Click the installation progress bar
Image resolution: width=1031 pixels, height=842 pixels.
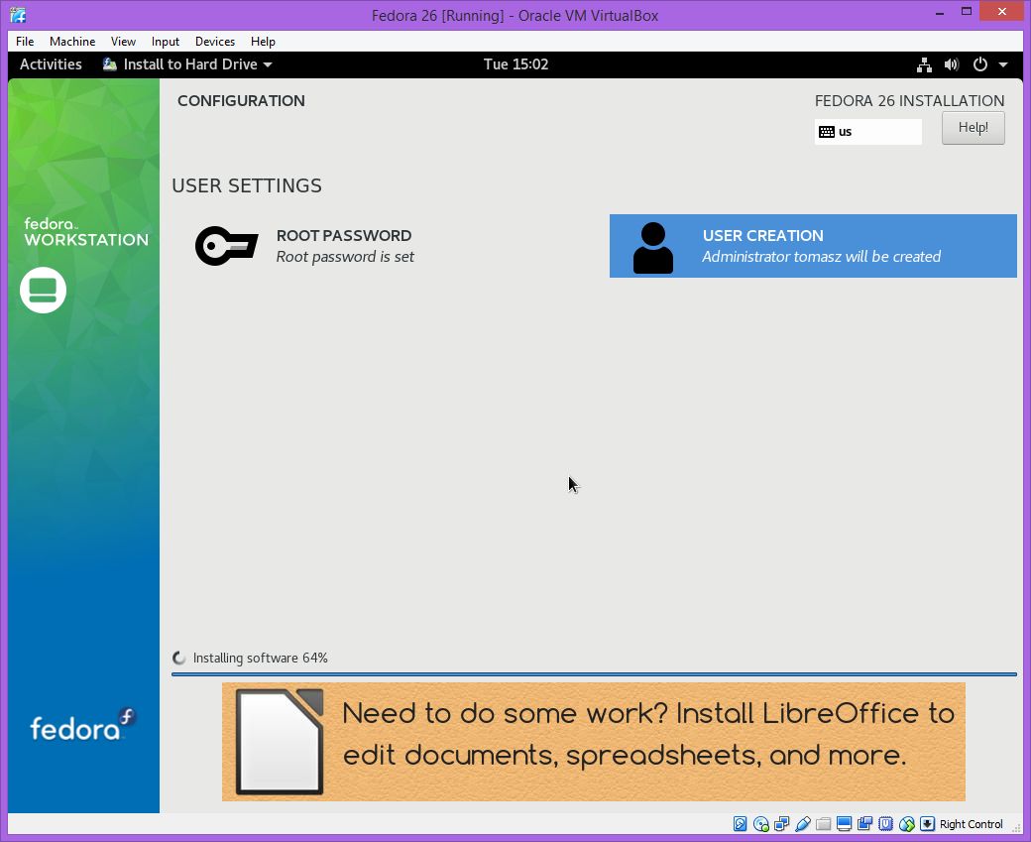tap(594, 674)
